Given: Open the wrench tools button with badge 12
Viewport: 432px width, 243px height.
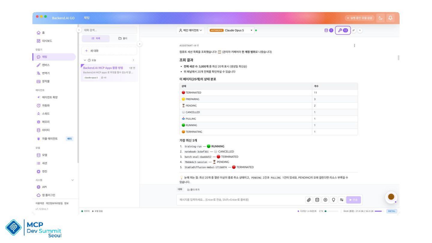Looking at the screenshot, I should [x=343, y=30].
